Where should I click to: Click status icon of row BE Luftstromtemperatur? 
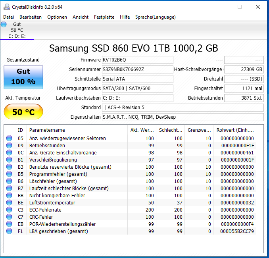pyautogui.click(x=9, y=202)
